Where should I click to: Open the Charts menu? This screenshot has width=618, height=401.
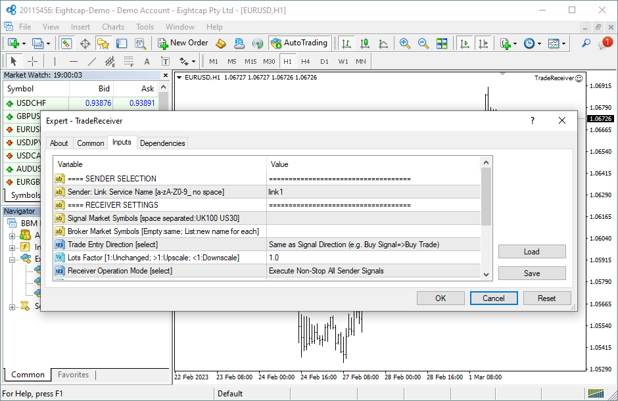pos(113,27)
